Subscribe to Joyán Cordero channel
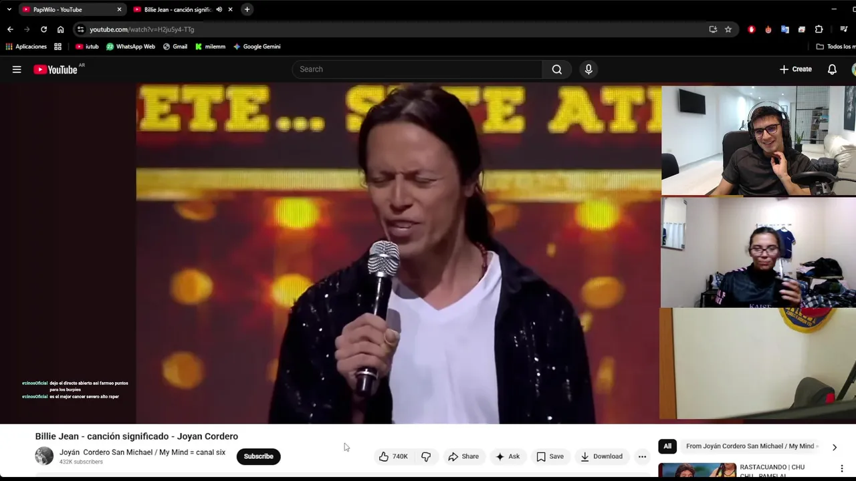Image resolution: width=856 pixels, height=481 pixels. point(258,456)
